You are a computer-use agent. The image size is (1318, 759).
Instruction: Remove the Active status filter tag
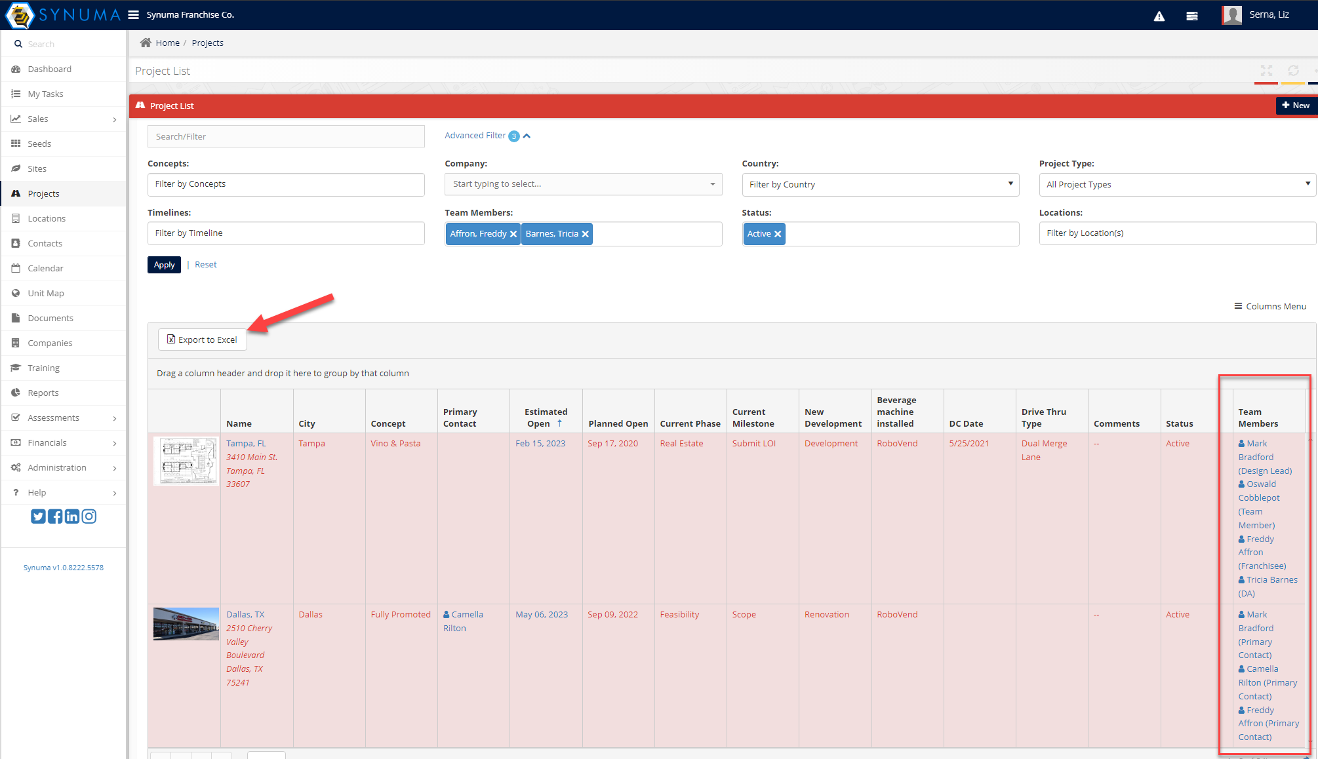tap(778, 234)
